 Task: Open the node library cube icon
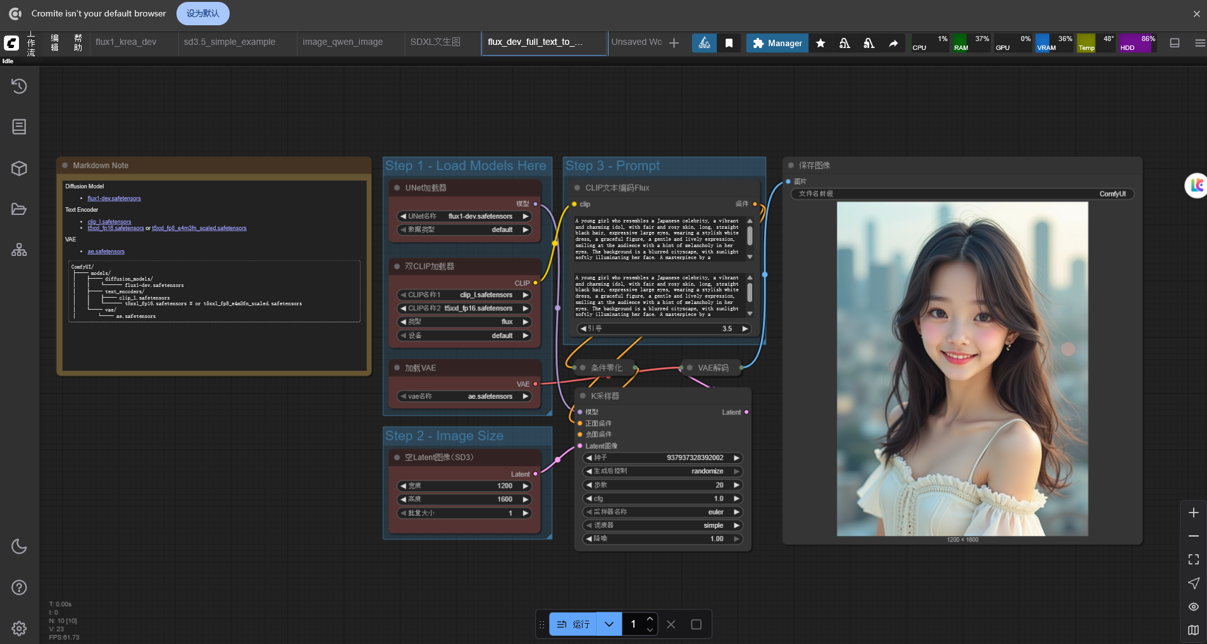19,168
